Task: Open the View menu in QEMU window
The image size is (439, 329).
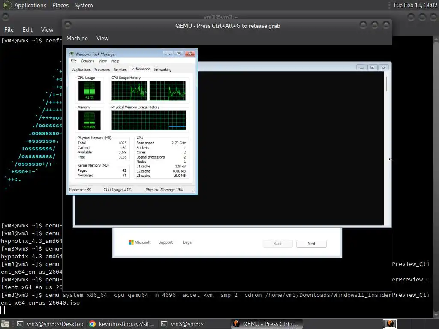Action: pos(102,38)
